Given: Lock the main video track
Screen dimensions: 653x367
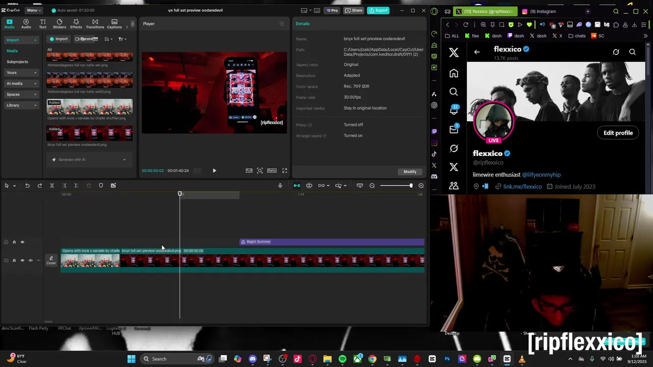Looking at the screenshot, I should pos(14,260).
